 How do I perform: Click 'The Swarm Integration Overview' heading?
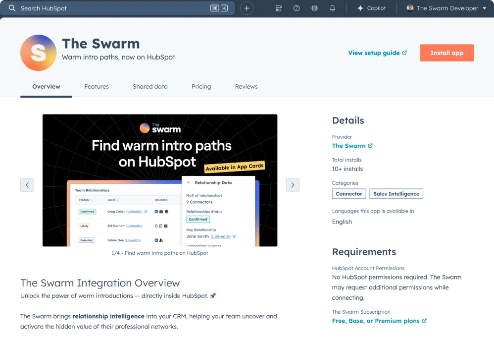100,283
